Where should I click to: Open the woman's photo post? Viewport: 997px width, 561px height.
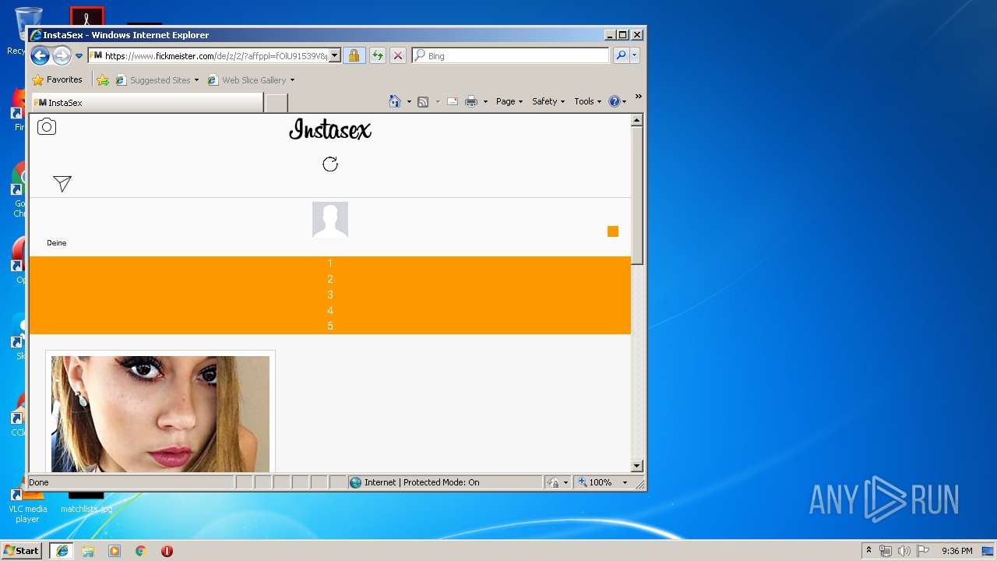(x=160, y=414)
